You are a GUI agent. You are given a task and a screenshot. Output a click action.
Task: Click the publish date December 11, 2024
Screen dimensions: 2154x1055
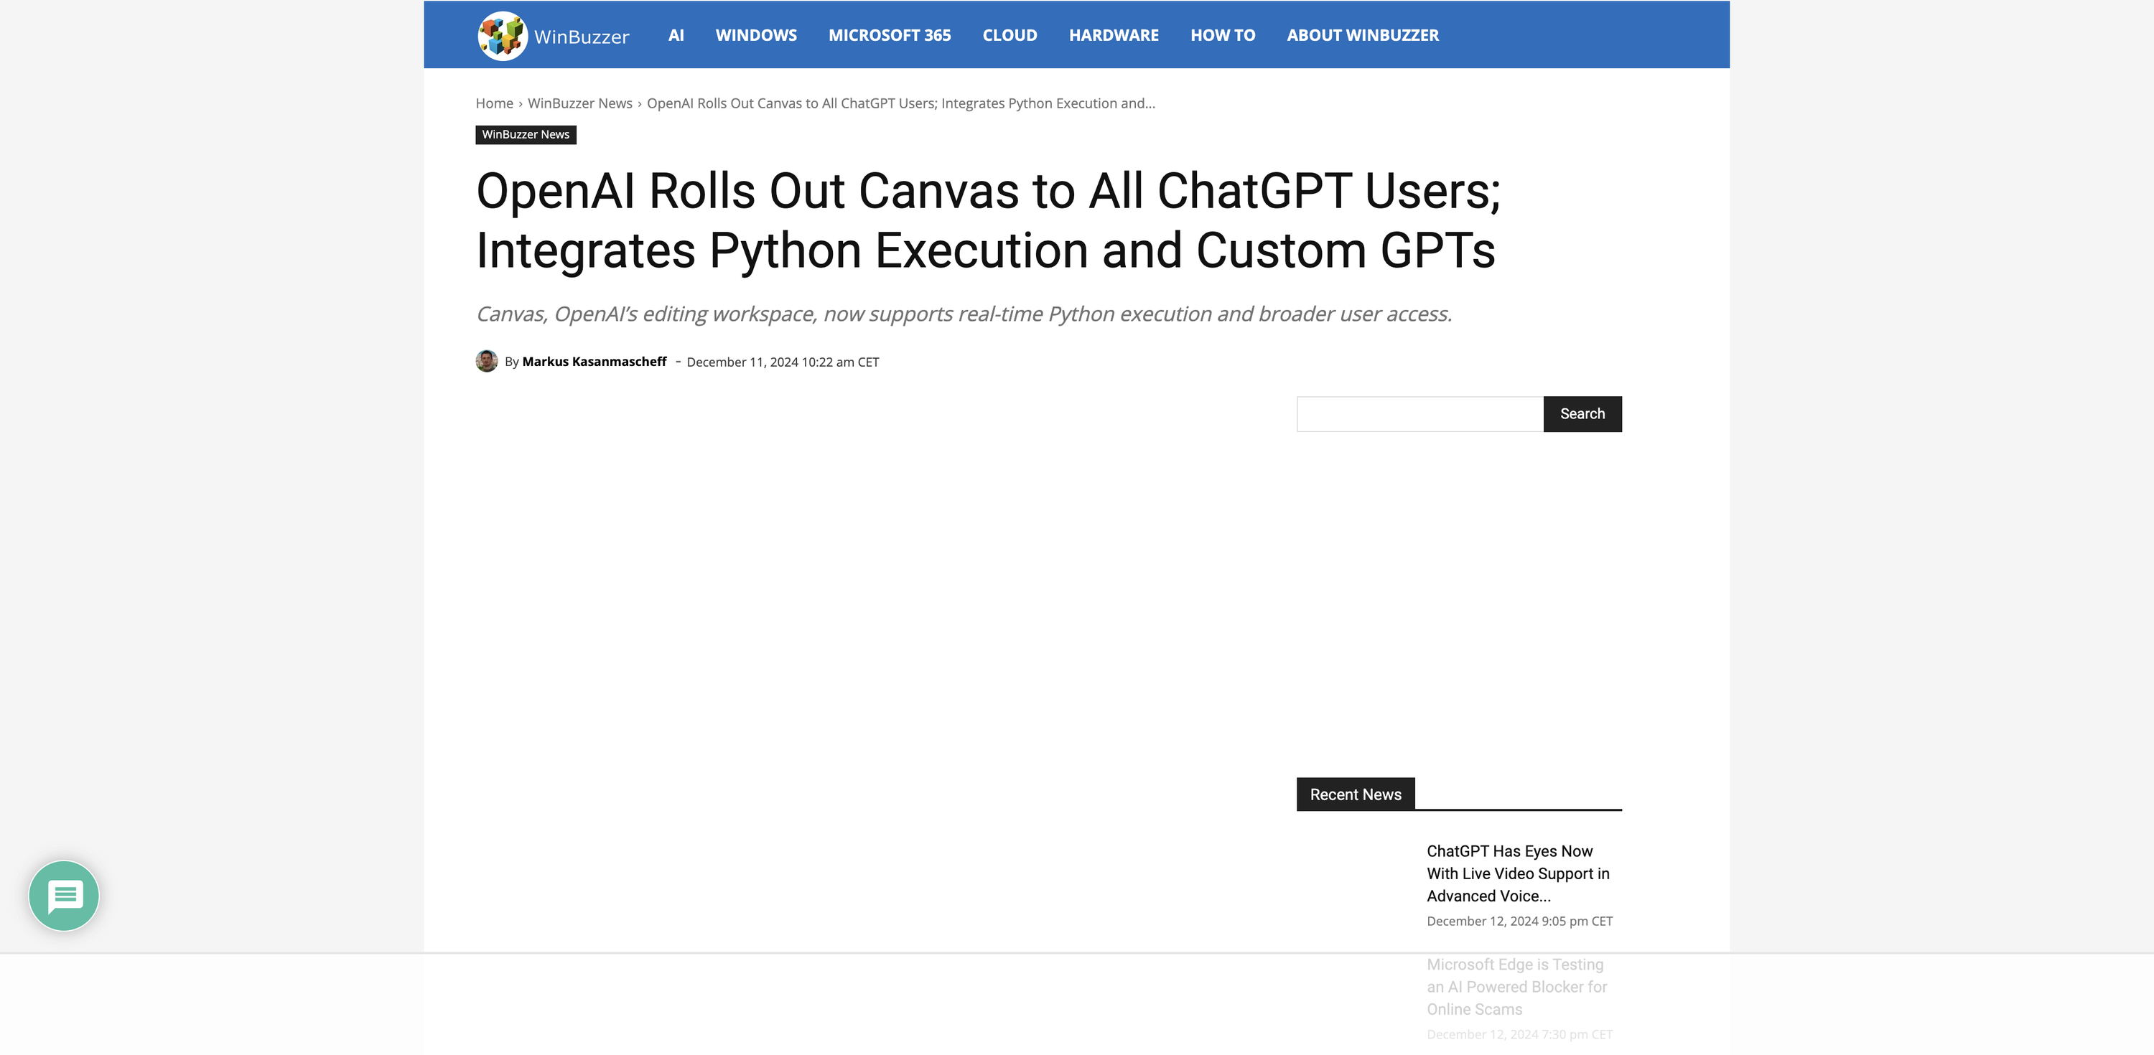tap(783, 362)
